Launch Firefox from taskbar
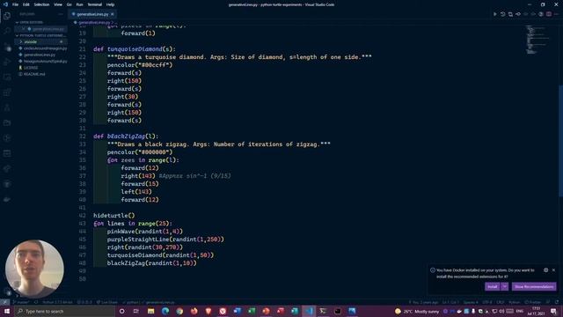 click(194, 311)
